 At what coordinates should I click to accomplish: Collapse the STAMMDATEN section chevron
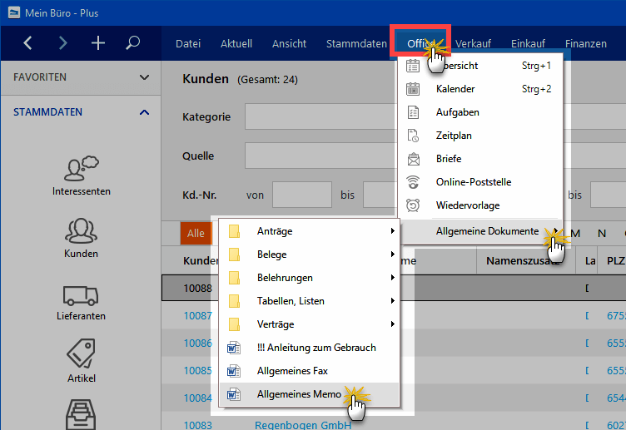coord(145,112)
